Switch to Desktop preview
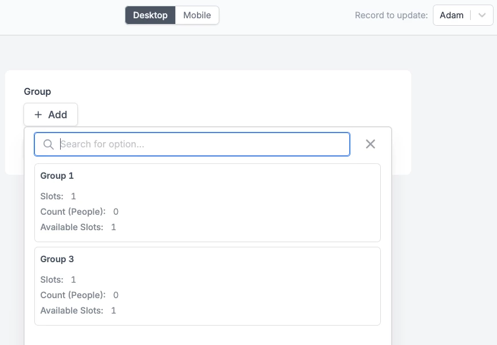Screen dimensions: 497x345 [x=150, y=15]
